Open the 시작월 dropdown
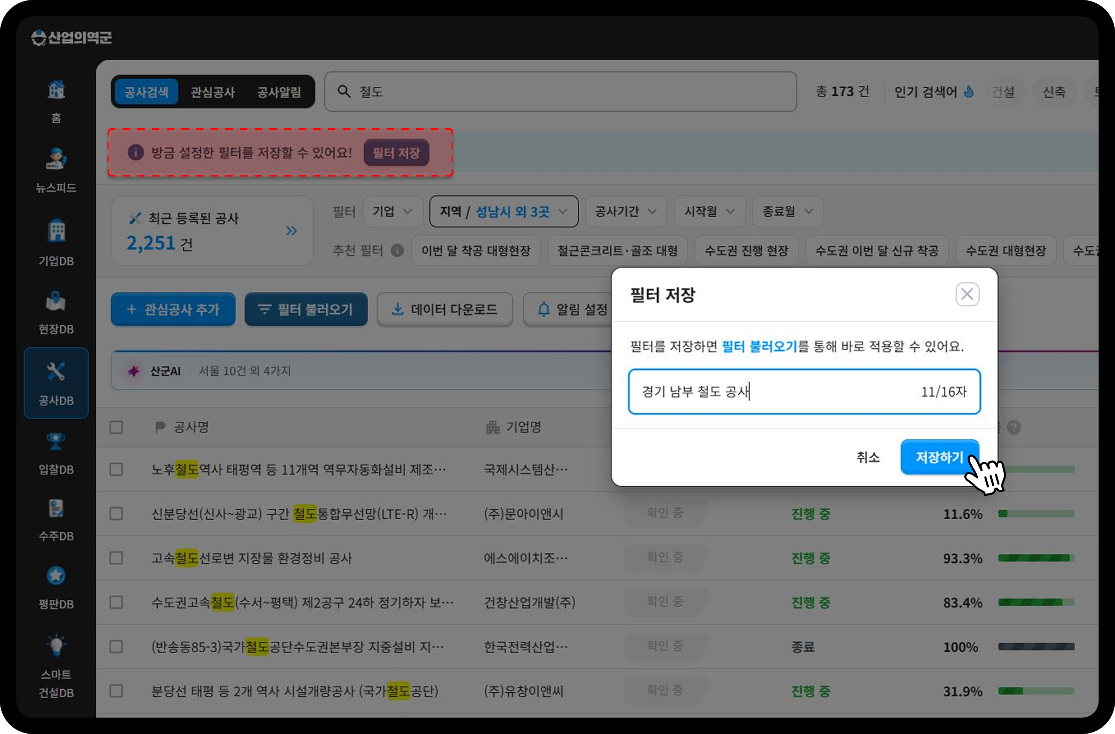 [709, 211]
